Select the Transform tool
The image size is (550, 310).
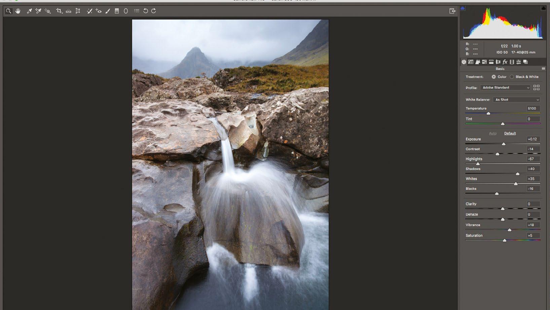pos(78,11)
